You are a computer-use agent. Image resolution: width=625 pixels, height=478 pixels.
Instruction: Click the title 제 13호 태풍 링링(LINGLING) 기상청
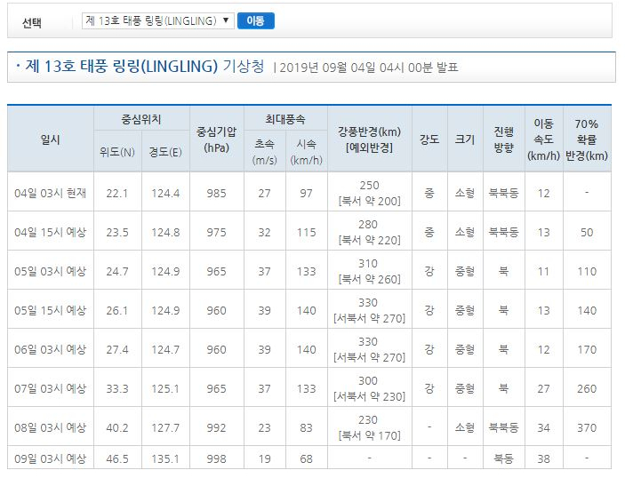pos(145,66)
